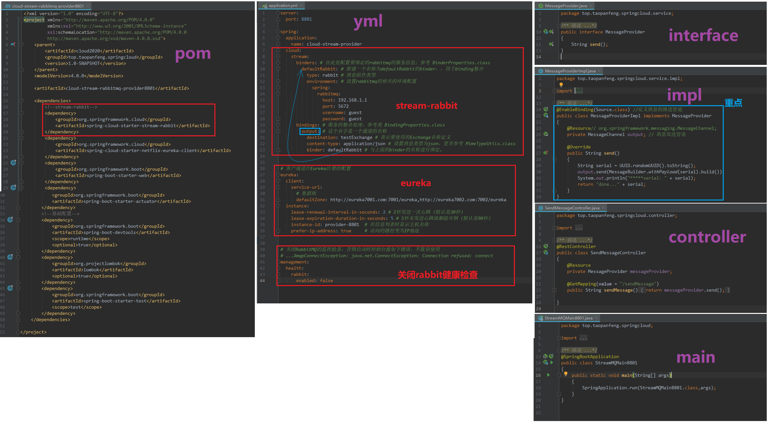Viewport: 771px width, 422px height.
Task: Click the bean search icon beside @SpringBootApplication
Action: 545,356
